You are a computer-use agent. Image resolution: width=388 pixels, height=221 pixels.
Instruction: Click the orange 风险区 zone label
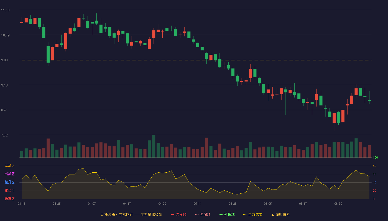coord(9,166)
